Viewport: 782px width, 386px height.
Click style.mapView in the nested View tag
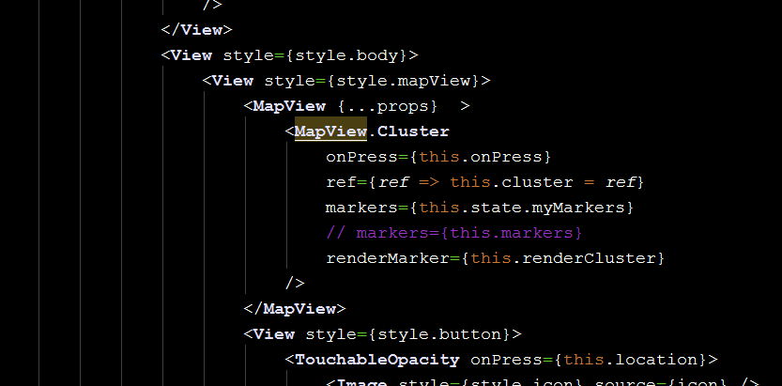(x=404, y=81)
